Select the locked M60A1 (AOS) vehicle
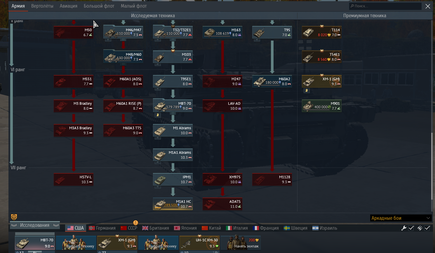The image size is (435, 253). click(123, 81)
